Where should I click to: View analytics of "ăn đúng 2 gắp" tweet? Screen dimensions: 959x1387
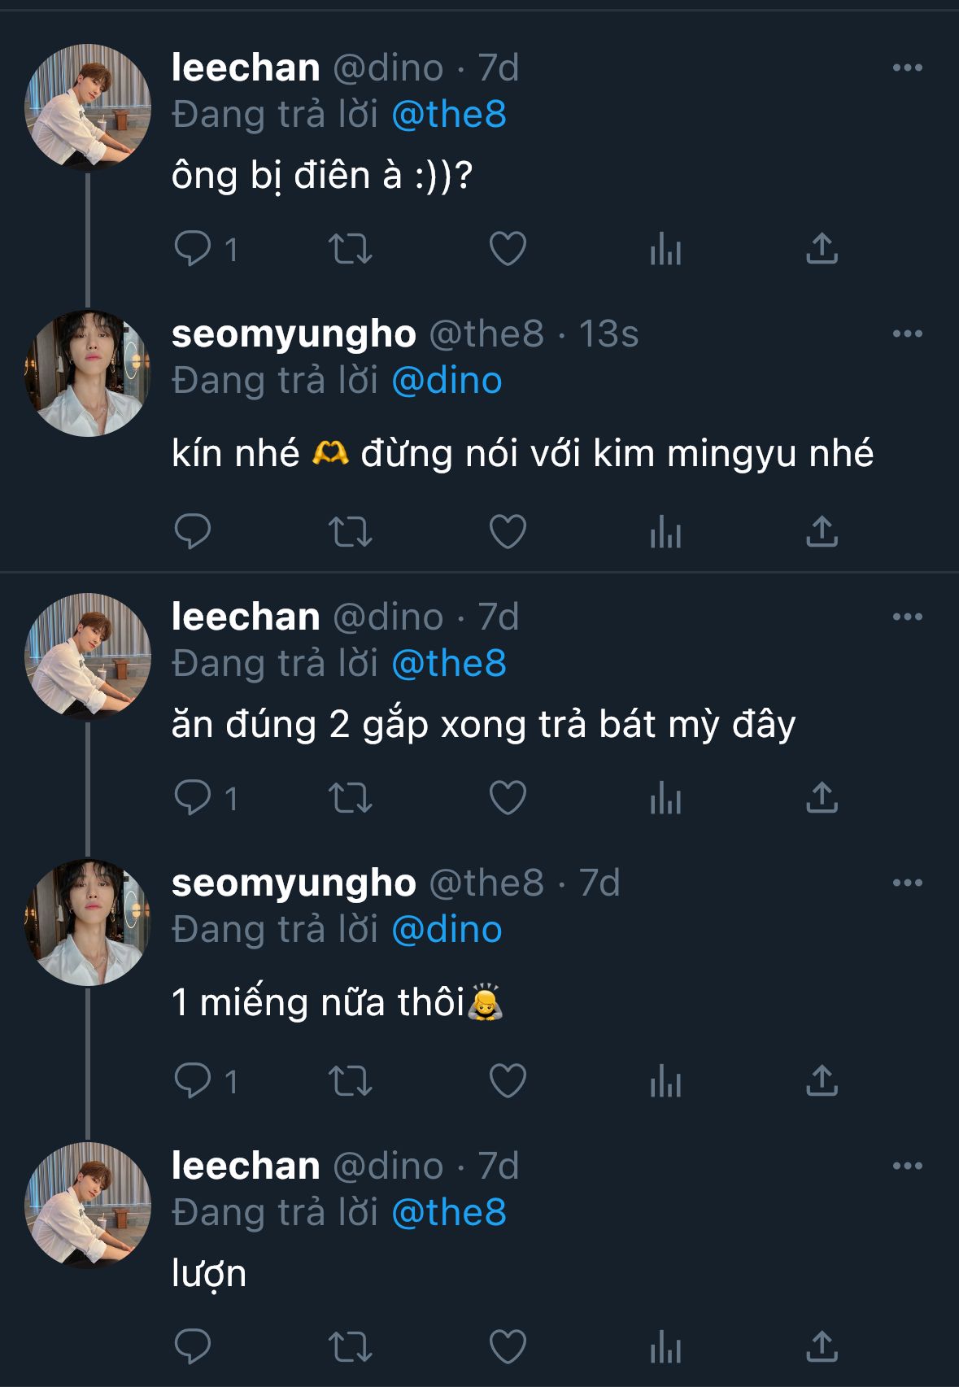click(x=665, y=798)
